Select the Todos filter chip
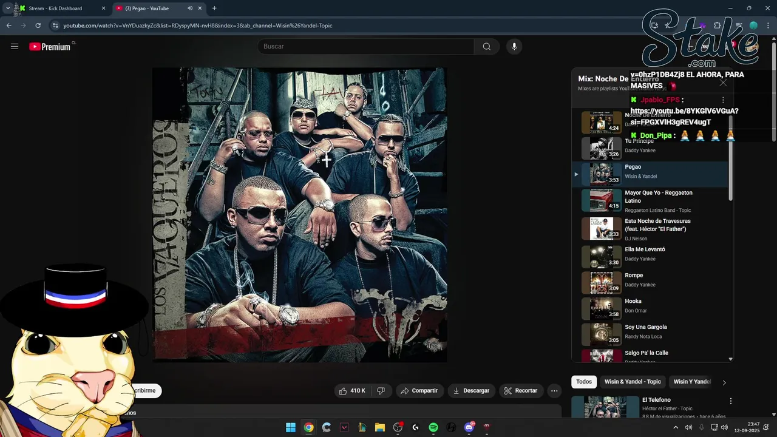Viewport: 777px width, 437px height. [584, 382]
